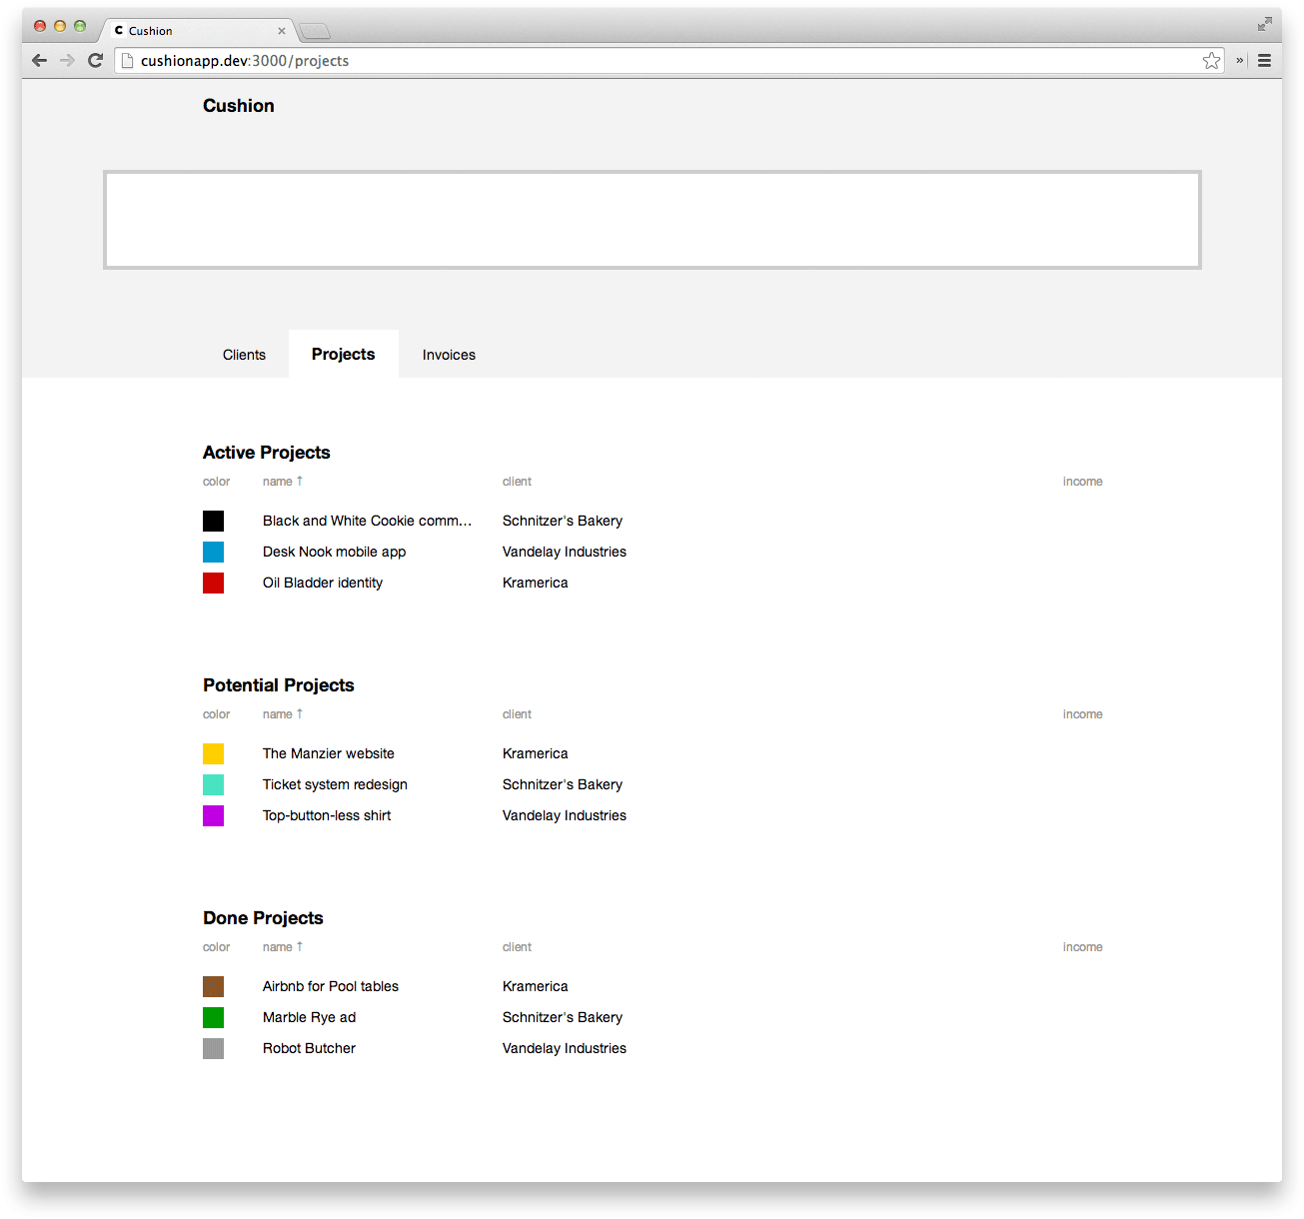Image resolution: width=1304 pixels, height=1219 pixels.
Task: Open the Oil Bladder identity project
Action: click(x=323, y=583)
